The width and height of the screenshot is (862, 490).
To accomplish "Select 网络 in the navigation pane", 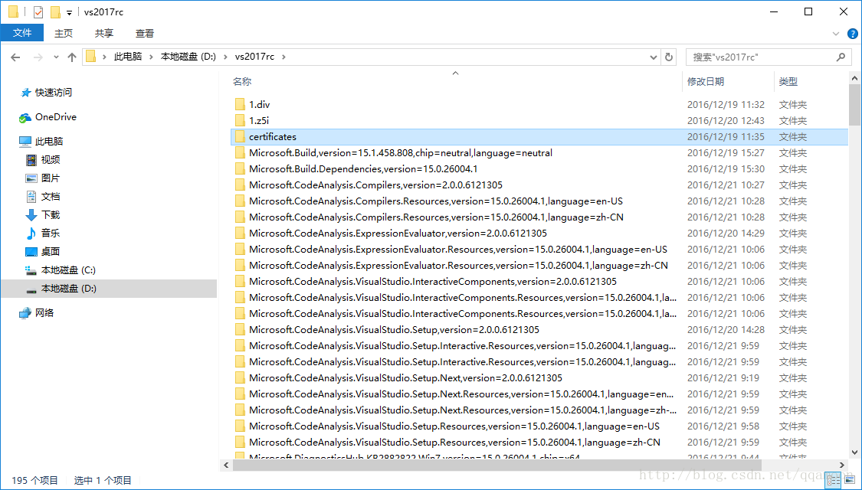I will [44, 312].
